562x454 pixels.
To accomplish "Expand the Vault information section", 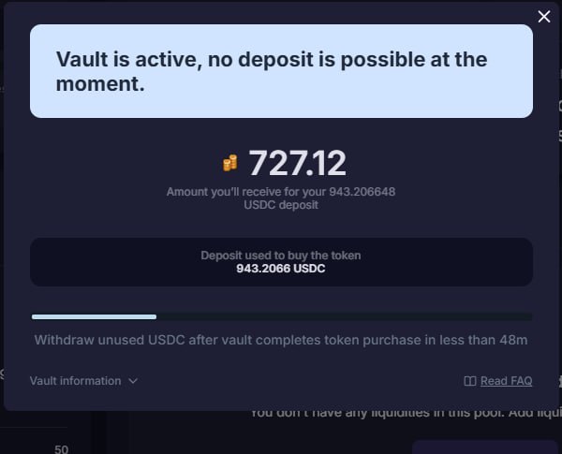I will (83, 381).
